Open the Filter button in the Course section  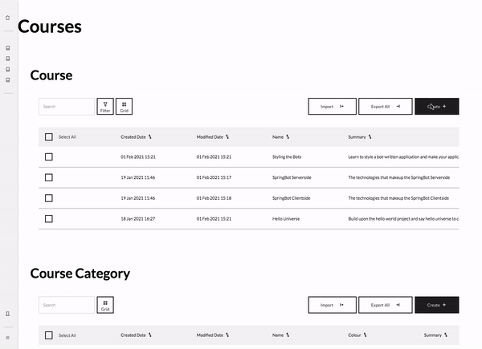105,107
